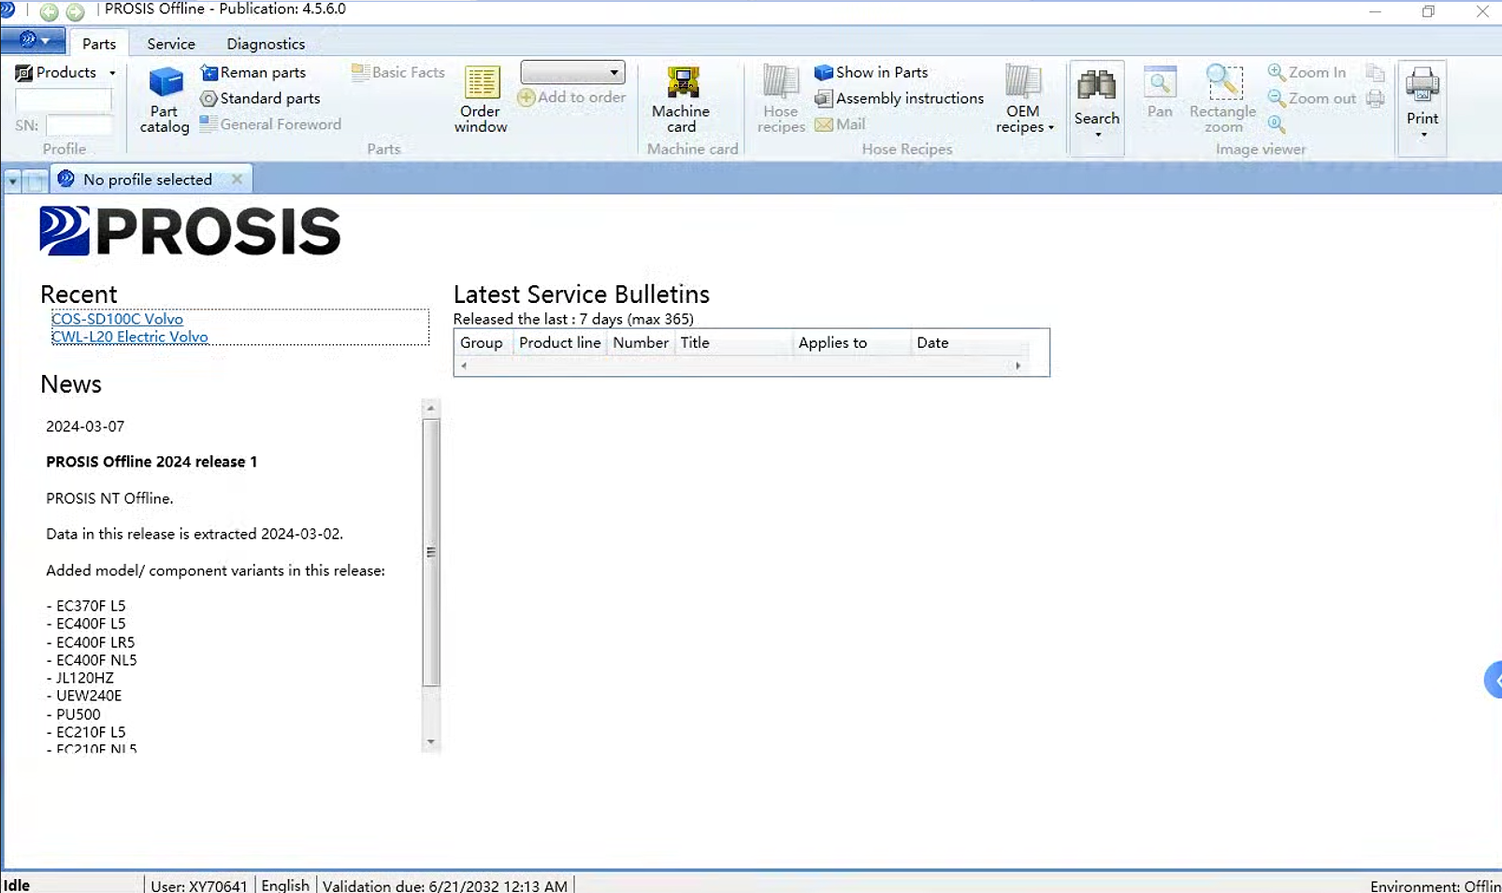1502x893 pixels.
Task: Select the Rectangle zoom tool
Action: (1223, 100)
